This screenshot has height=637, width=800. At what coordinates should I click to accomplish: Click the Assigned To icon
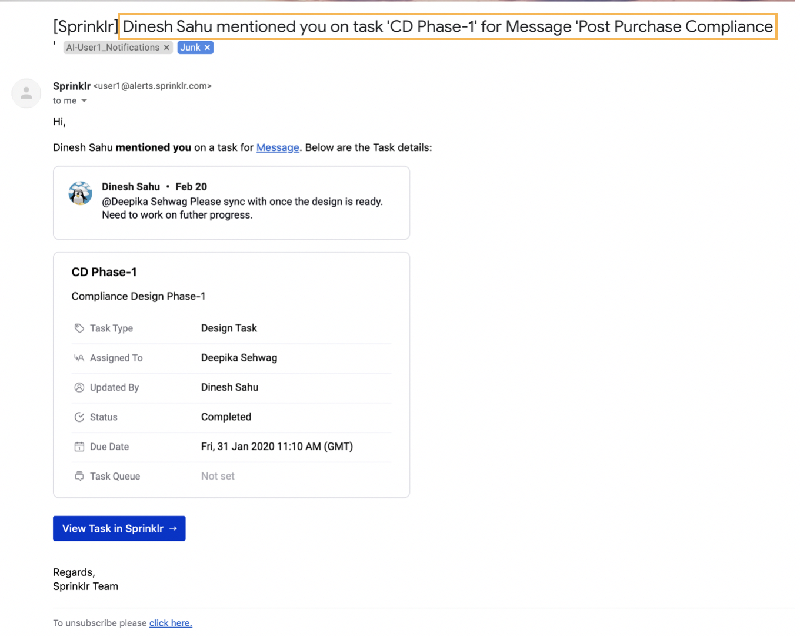tap(79, 358)
